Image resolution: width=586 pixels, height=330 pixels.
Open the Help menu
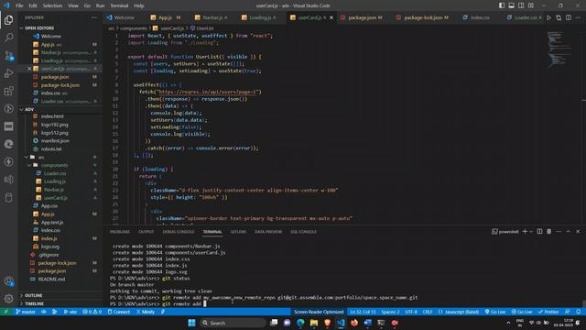[x=139, y=5]
